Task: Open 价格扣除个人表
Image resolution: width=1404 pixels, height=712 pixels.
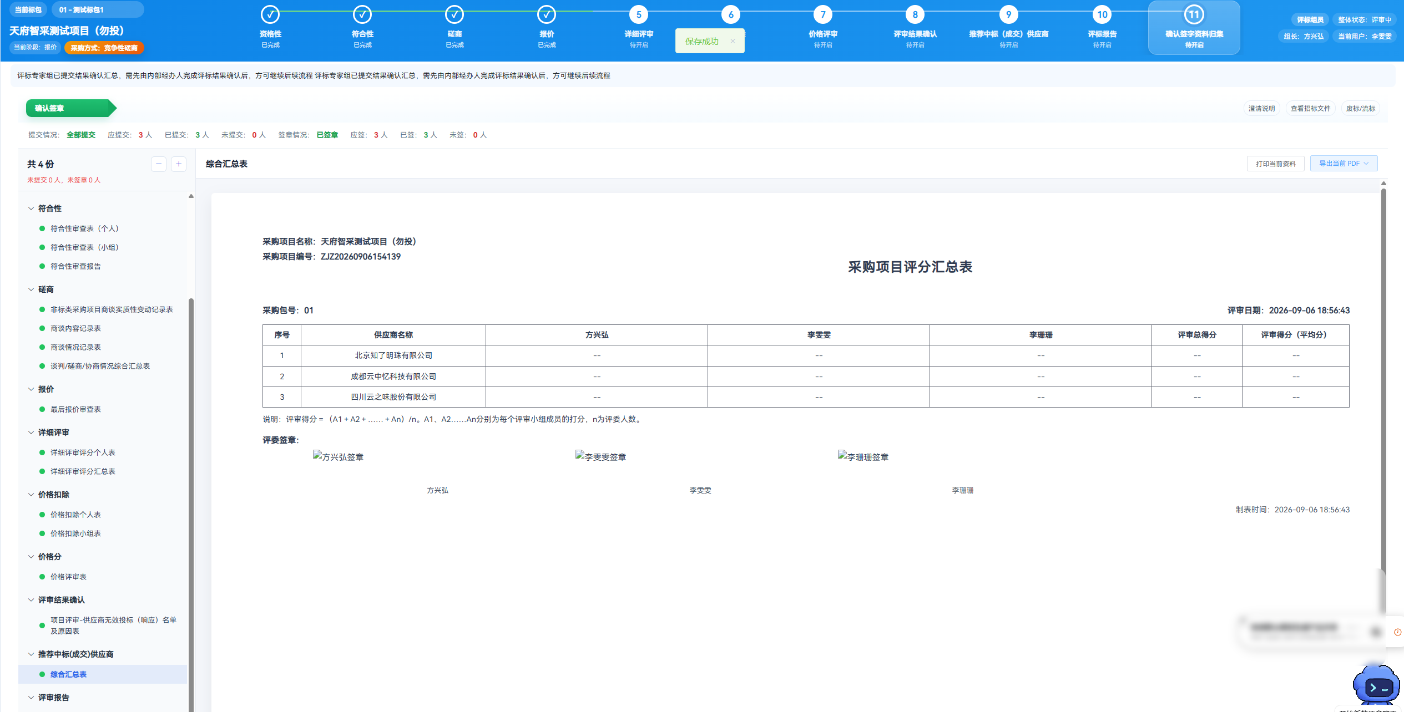Action: click(75, 515)
